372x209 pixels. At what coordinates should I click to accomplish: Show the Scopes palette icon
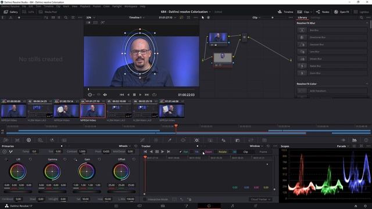coord(355,140)
